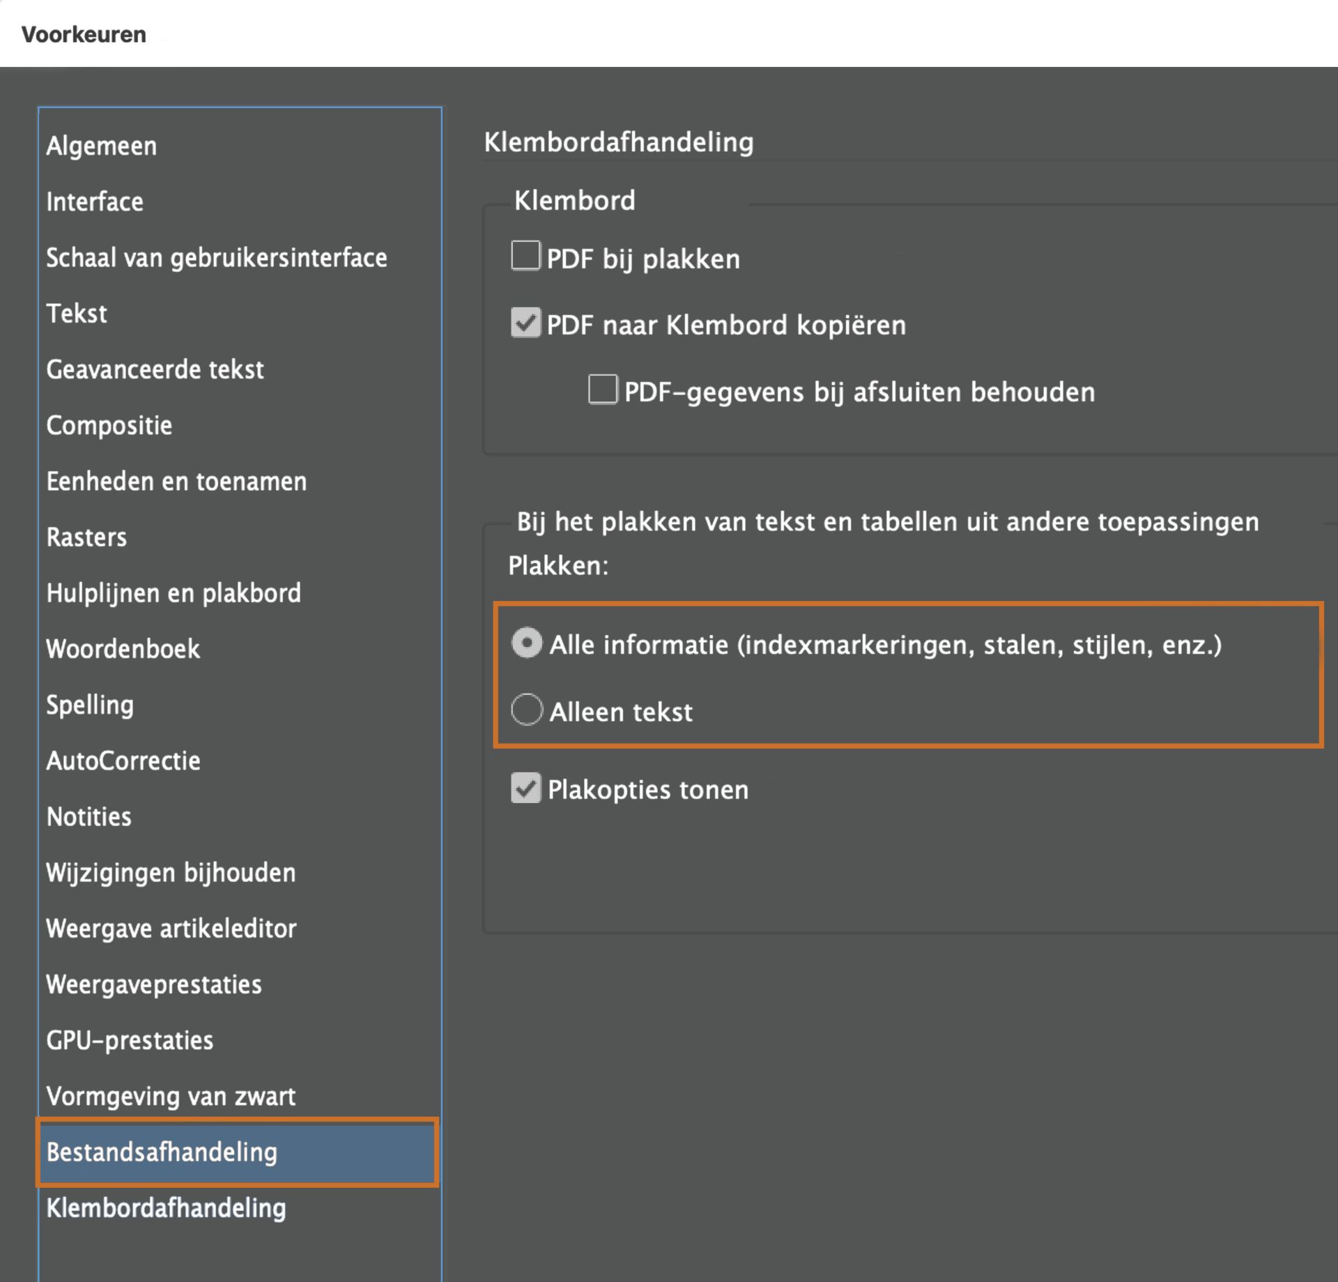The image size is (1338, 1282).
Task: Open 'Wijzigingen bijhouden' preferences
Action: [x=171, y=872]
